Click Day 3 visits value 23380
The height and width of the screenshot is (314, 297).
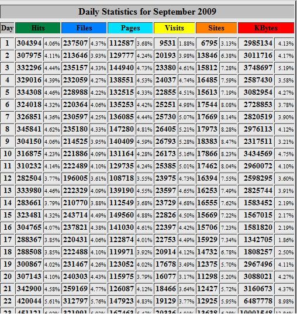(165, 68)
